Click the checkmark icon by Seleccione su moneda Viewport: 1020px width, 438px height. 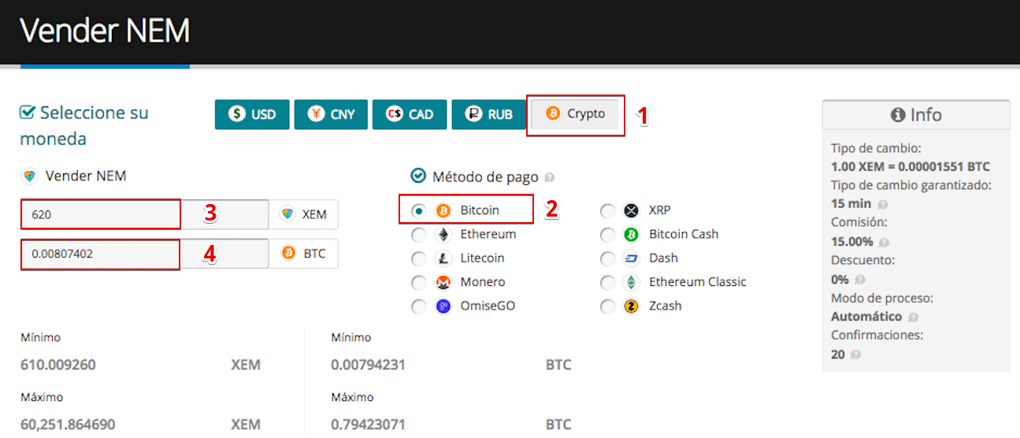tap(28, 113)
